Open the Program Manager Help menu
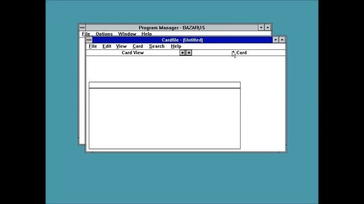Screen dimensions: 364x204 tap(147, 34)
